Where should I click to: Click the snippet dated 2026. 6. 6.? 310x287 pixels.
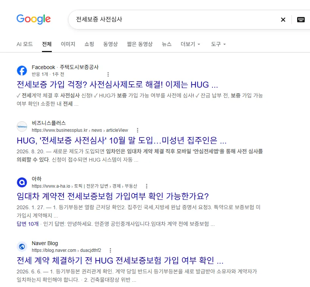[x=136, y=276]
